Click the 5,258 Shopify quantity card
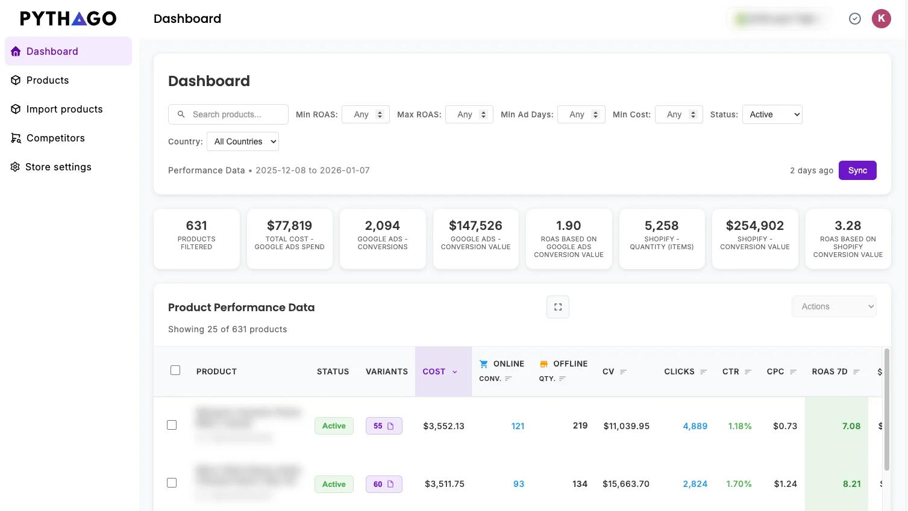Screen dimensions: 908x511 point(662,239)
